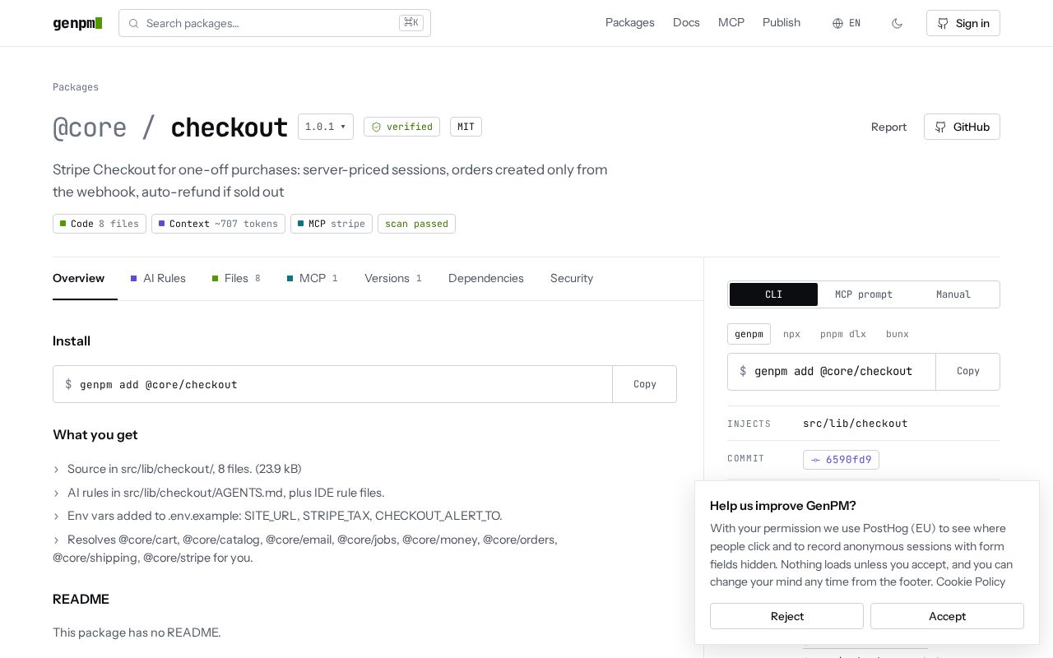This screenshot has height=658, width=1053.
Task: Focus the Search packages field
Action: tap(275, 23)
